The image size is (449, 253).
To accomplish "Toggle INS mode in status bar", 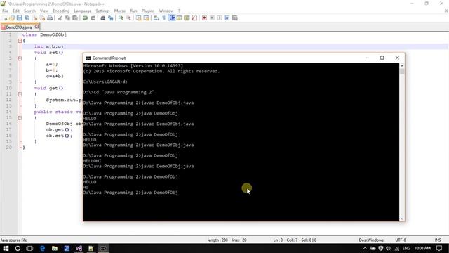I will (x=438, y=240).
